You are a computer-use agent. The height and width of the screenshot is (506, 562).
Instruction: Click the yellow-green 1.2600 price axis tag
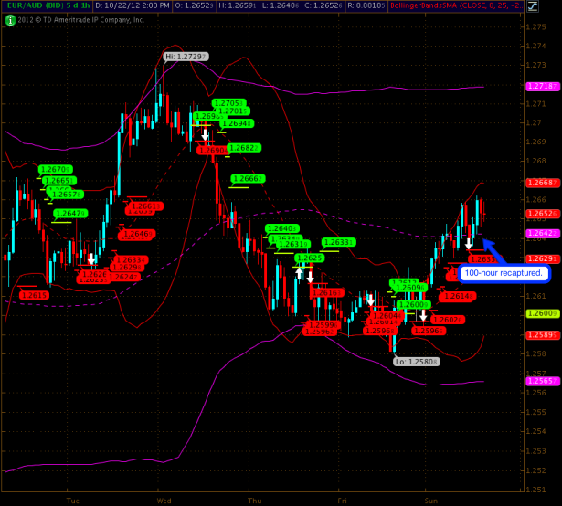coord(543,313)
